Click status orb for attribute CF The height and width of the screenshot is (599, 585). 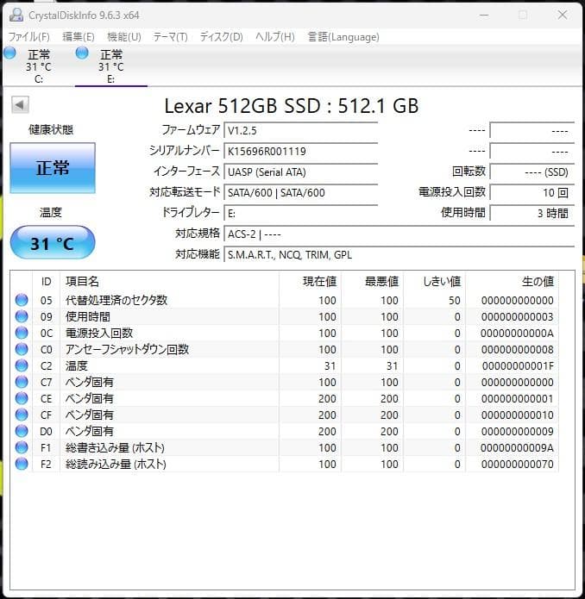[22, 415]
